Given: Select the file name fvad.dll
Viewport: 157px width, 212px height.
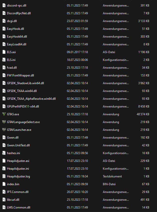Looking at the screenshot, I should [x=12, y=68].
